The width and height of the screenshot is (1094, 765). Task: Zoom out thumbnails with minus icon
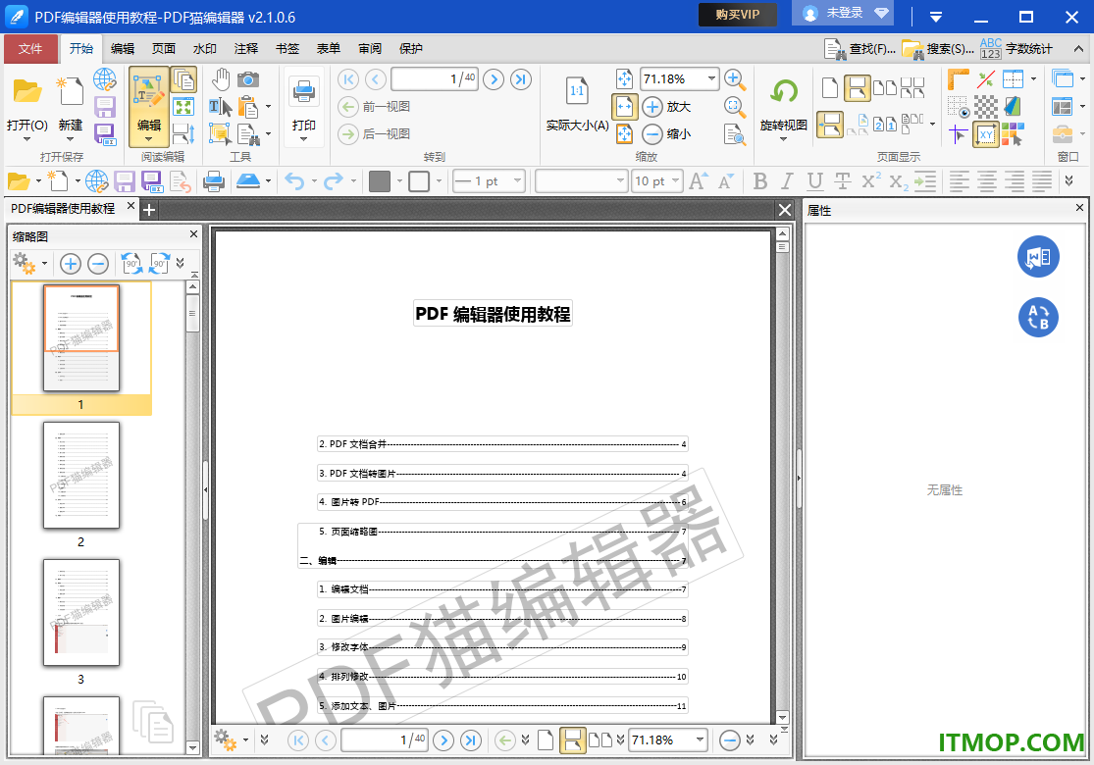pos(98,264)
